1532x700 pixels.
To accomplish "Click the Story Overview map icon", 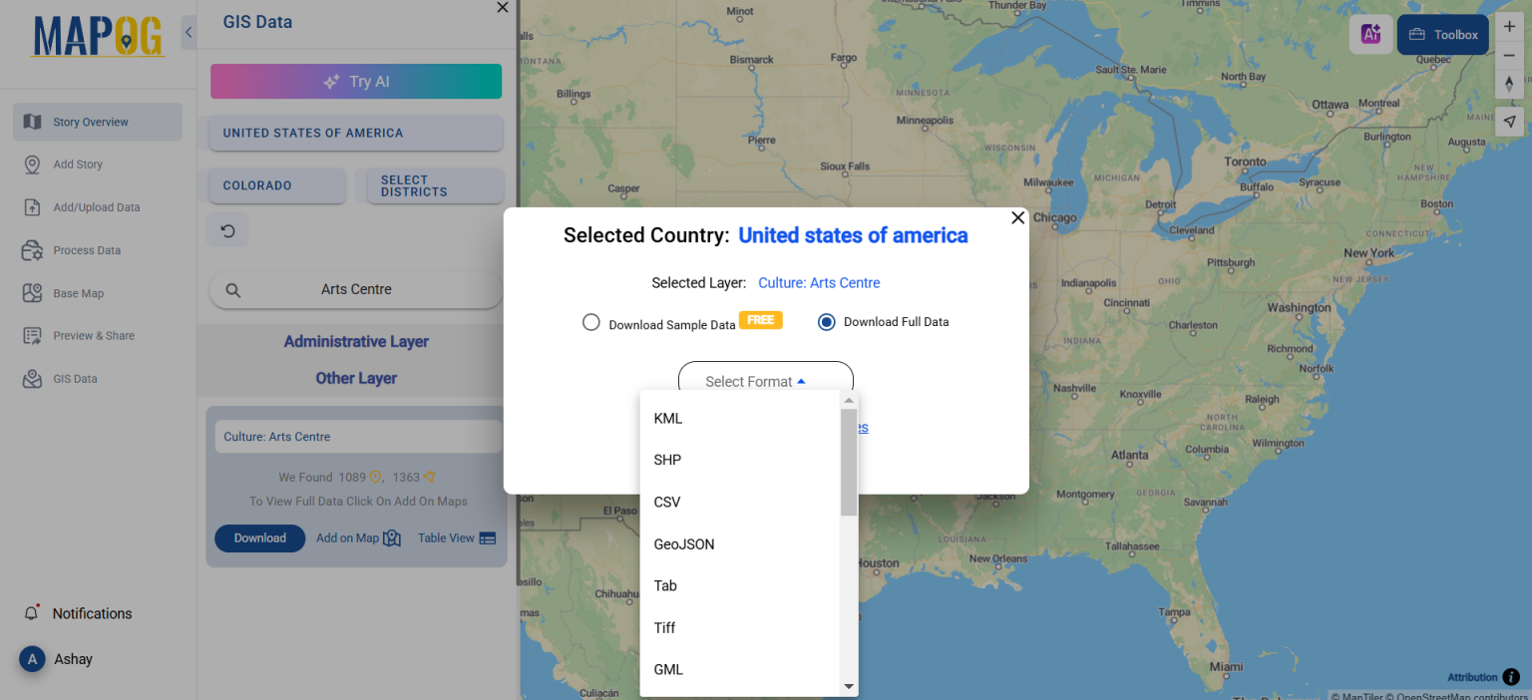I will coord(33,122).
